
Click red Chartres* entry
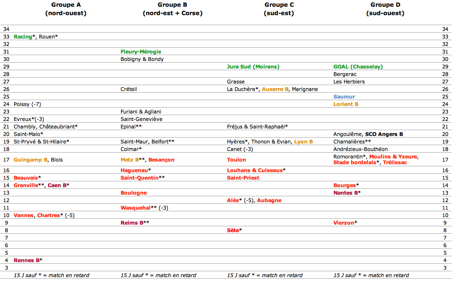tap(50, 215)
